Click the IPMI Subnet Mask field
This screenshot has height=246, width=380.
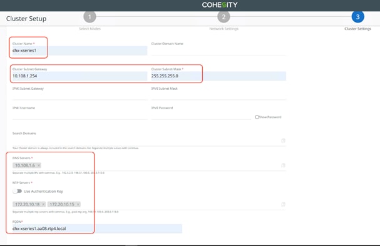[218, 96]
